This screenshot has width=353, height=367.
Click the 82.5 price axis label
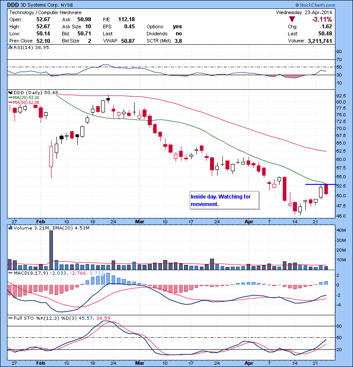tap(341, 96)
